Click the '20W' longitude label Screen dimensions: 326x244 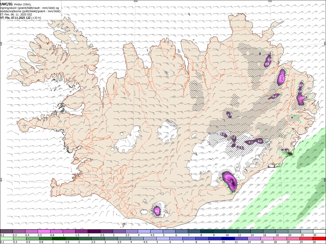(135, 1)
